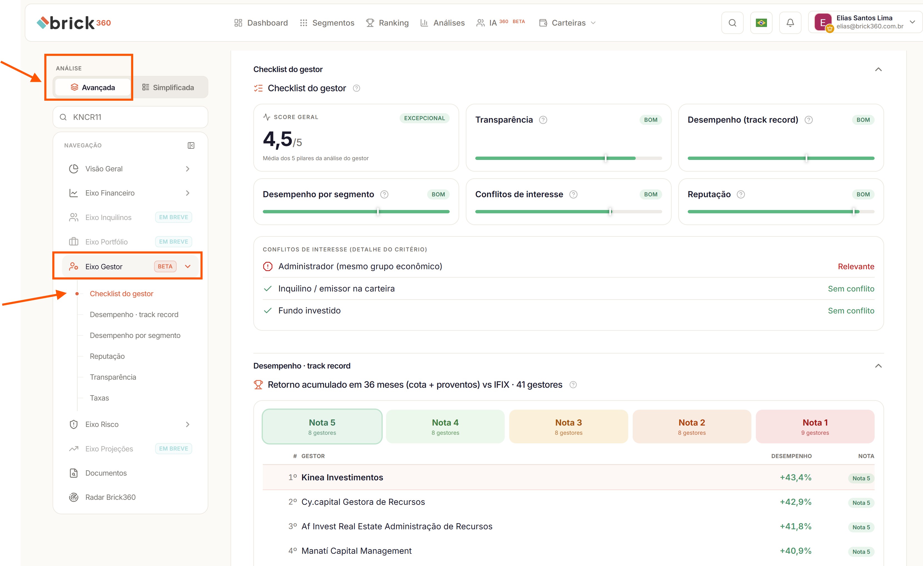Click the Eixo Projeções trend icon
The width and height of the screenshot is (923, 566).
(x=74, y=449)
